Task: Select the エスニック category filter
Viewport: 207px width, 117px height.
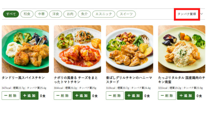Action: (103, 14)
